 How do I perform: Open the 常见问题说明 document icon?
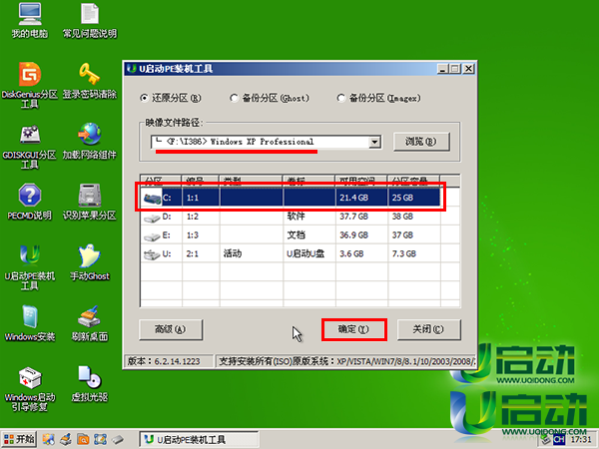point(90,20)
